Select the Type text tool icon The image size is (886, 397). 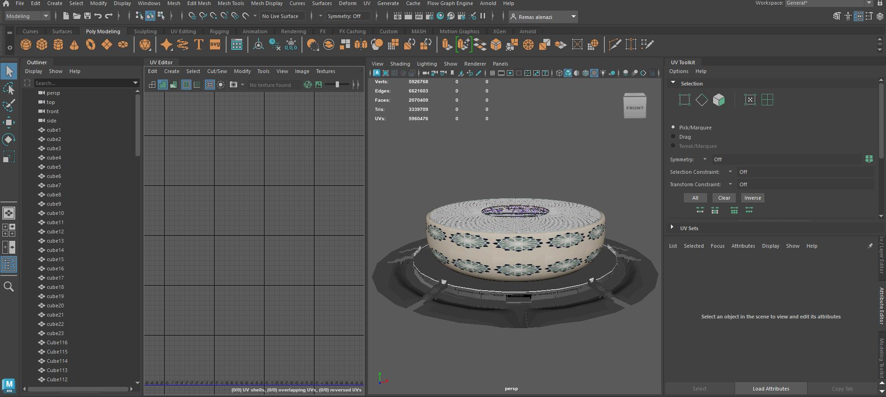pyautogui.click(x=199, y=45)
